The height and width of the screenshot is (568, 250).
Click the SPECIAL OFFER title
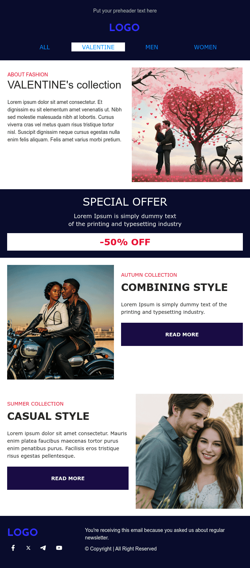(x=125, y=202)
